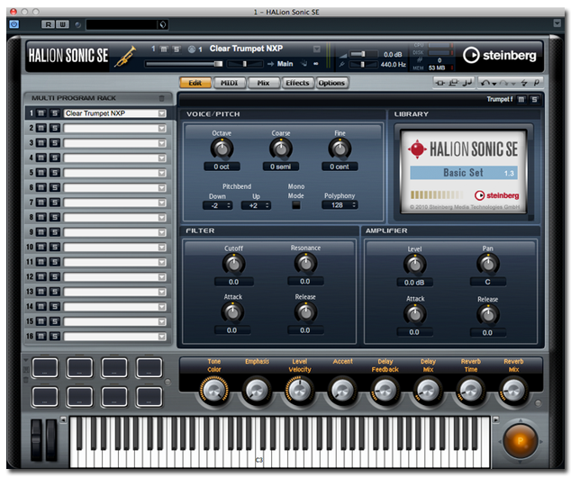
Task: Click the first trigger pad in top row
Action: point(45,367)
